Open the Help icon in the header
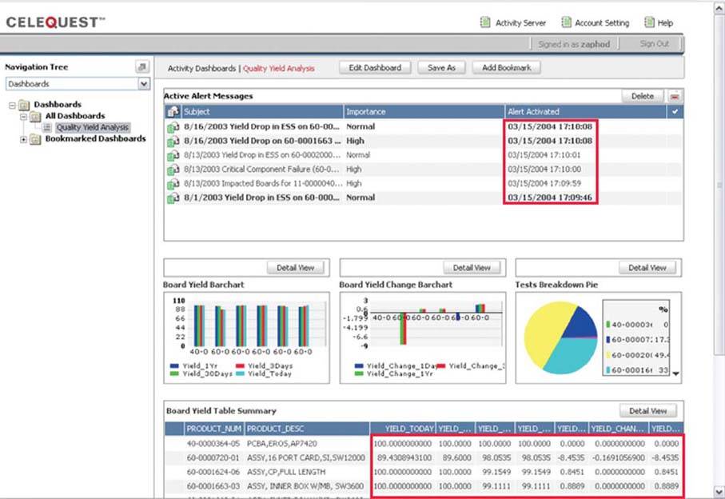Image resolution: width=725 pixels, height=499 pixels. point(649,23)
